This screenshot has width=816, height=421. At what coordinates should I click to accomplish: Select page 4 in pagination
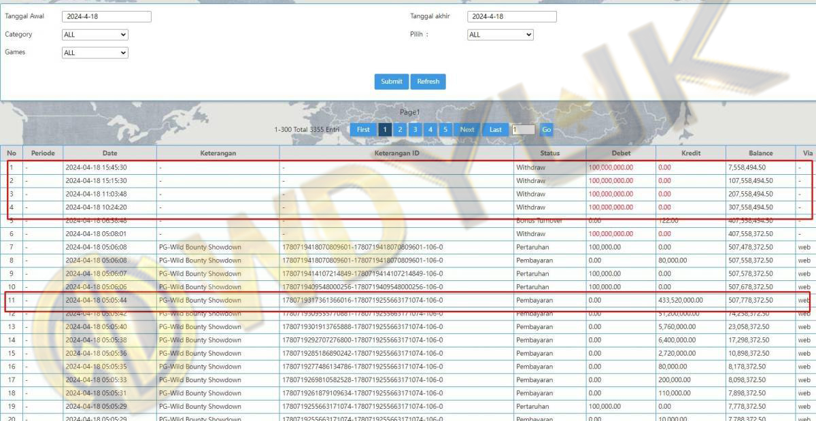pyautogui.click(x=430, y=129)
